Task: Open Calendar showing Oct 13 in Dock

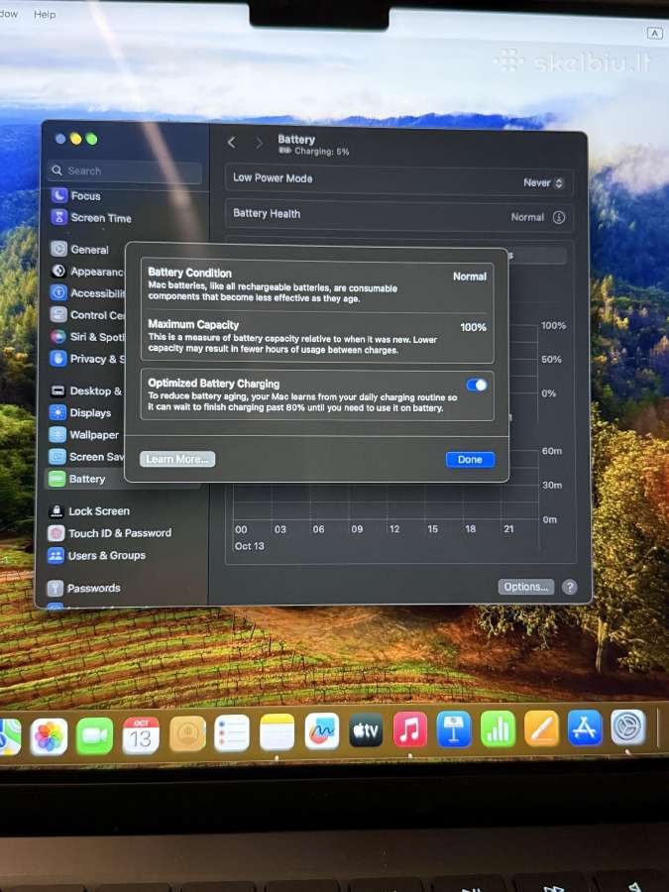Action: pos(141,735)
